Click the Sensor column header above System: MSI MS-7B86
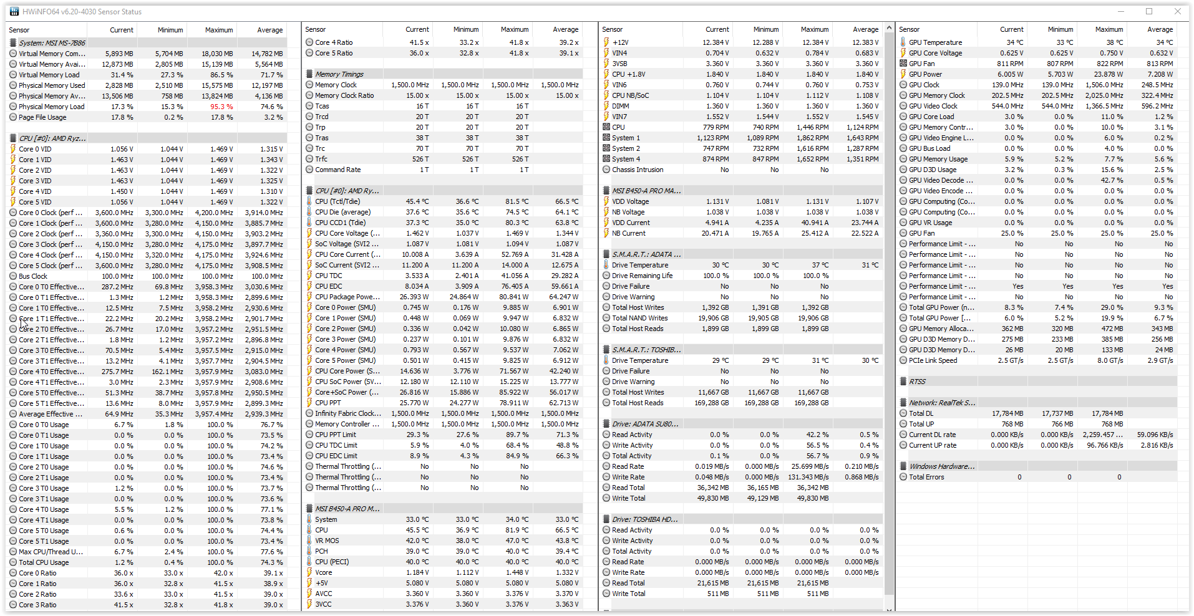The image size is (1194, 616). (47, 30)
